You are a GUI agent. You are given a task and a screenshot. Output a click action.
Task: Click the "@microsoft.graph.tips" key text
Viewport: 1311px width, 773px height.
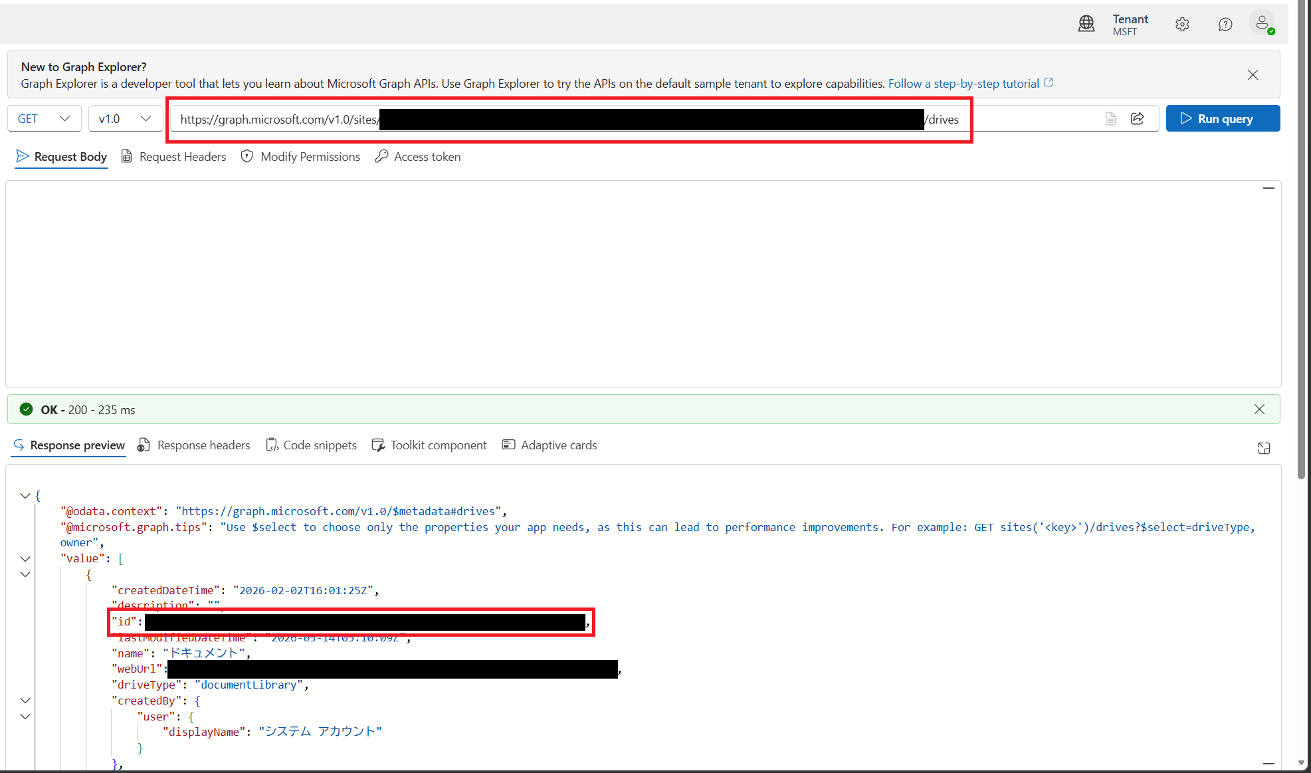click(134, 528)
